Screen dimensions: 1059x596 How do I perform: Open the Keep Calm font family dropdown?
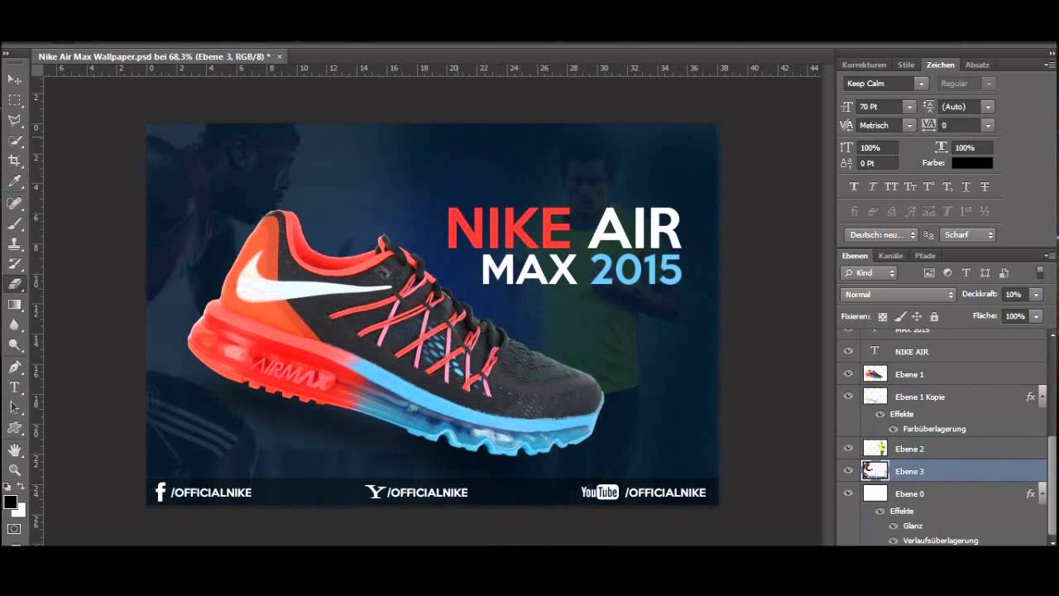[x=921, y=84]
